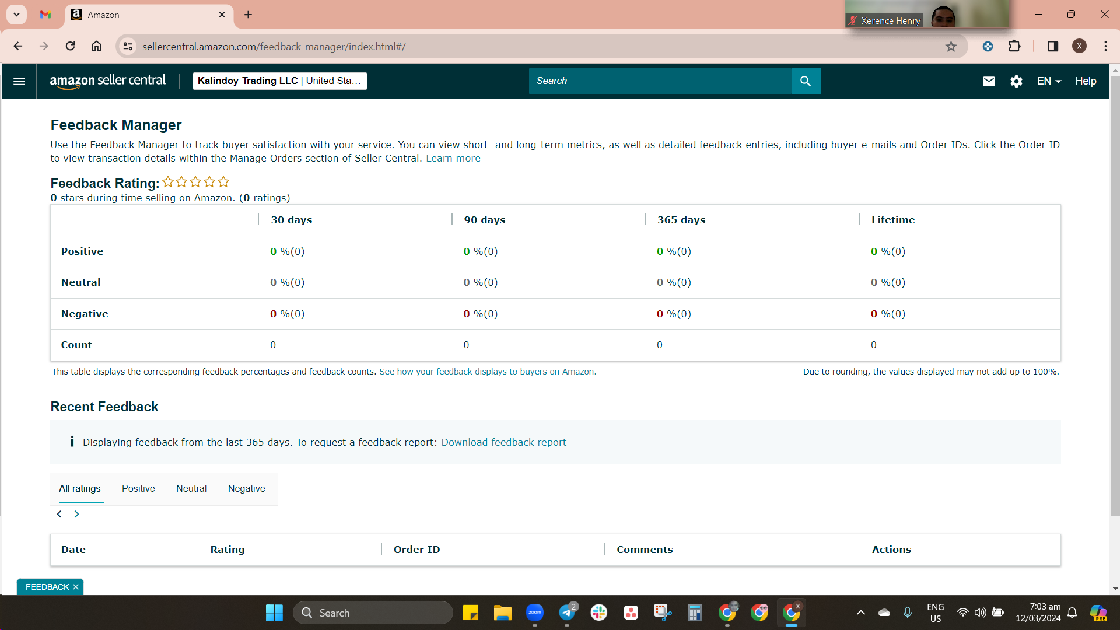Open Zoom from the taskbar
Image resolution: width=1120 pixels, height=630 pixels.
point(534,612)
